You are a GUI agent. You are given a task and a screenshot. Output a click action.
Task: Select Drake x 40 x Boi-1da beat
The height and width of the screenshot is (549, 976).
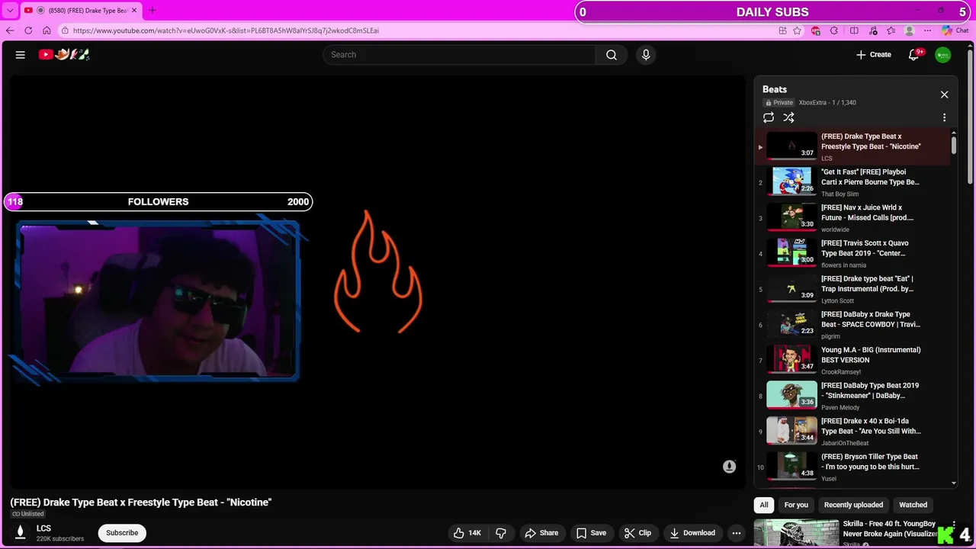[853, 432]
